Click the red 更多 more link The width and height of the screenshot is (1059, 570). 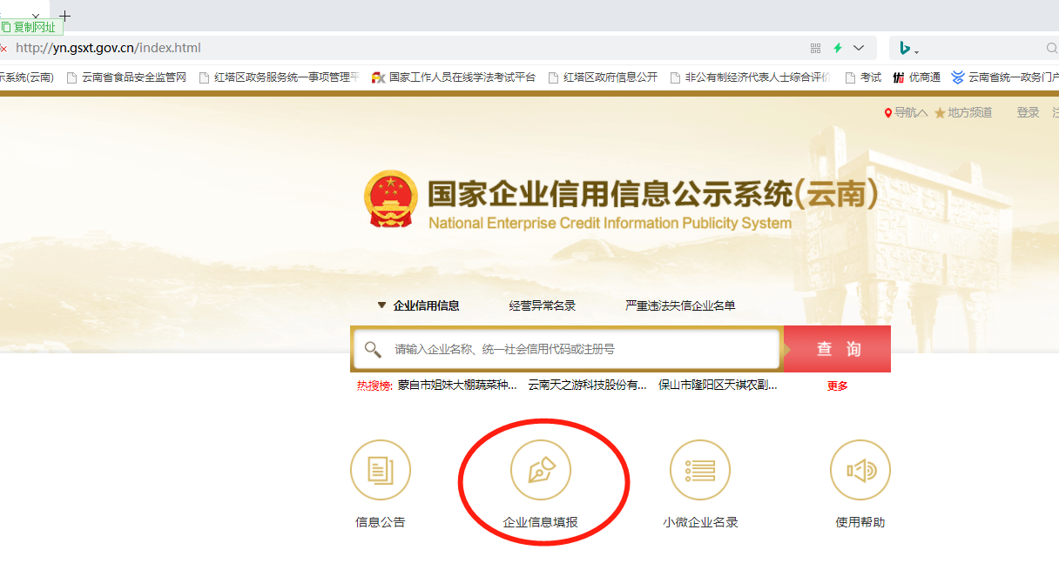tap(837, 386)
